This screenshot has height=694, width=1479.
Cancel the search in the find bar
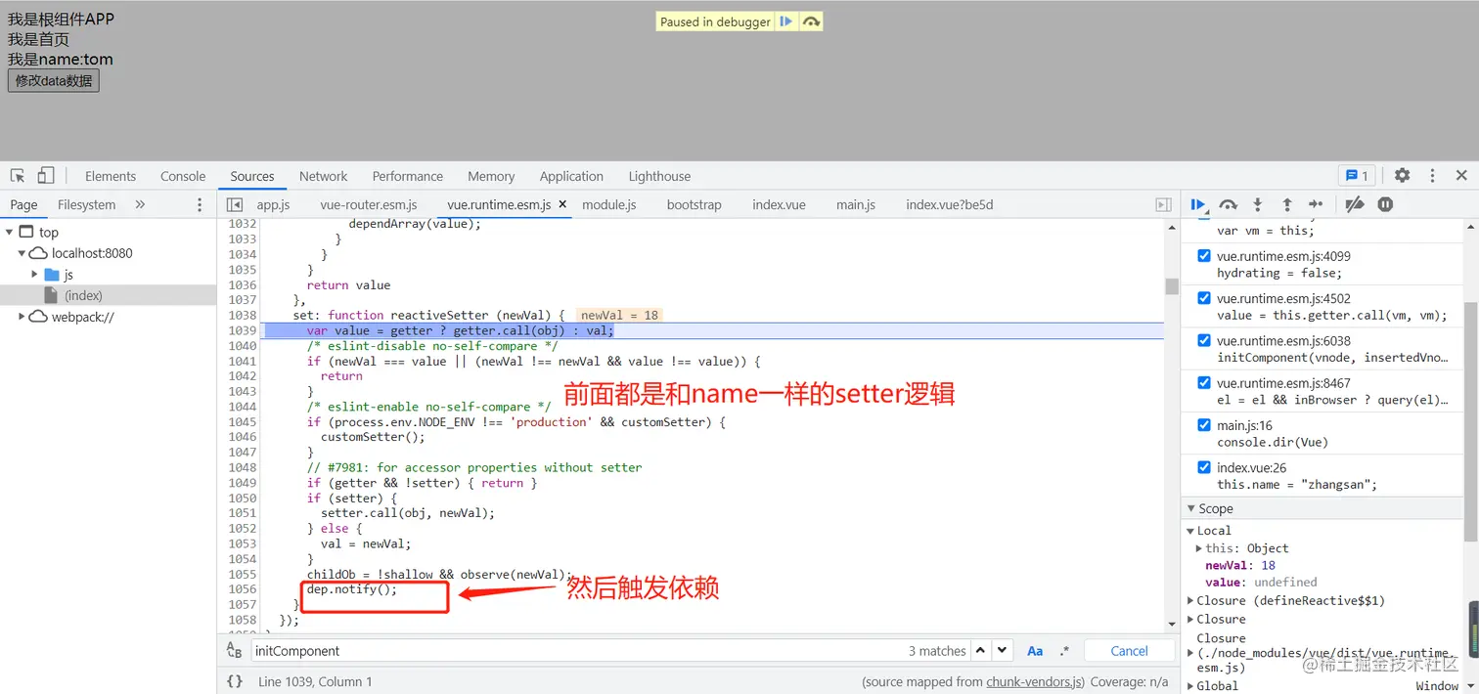tap(1129, 651)
